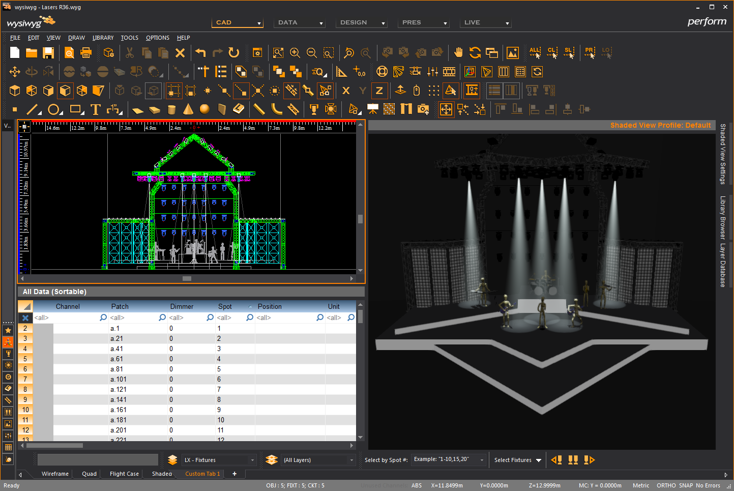This screenshot has width=734, height=491.
Task: Click the Select by Spot number field
Action: pos(448,459)
